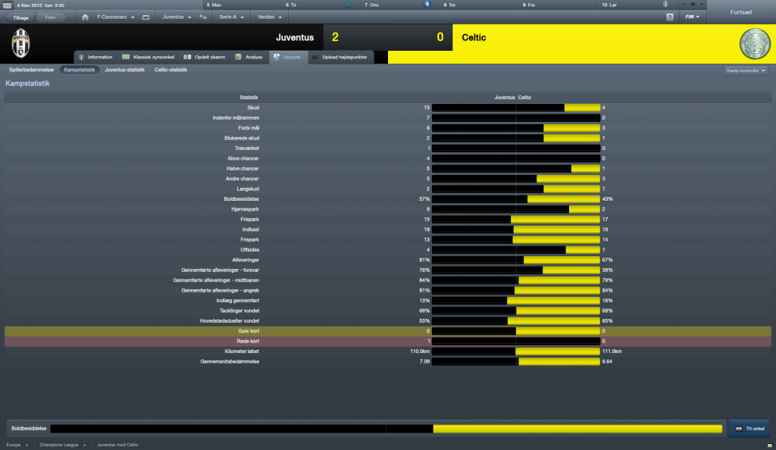Click the Frem forward button

point(51,17)
